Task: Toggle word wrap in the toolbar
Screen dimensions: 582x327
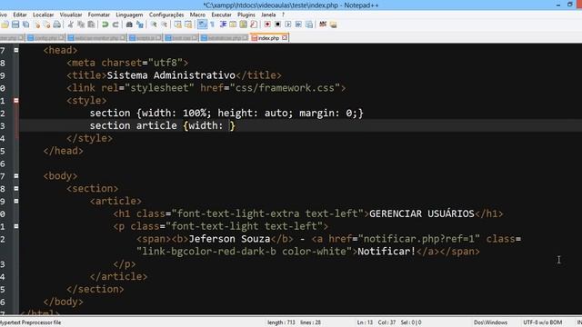Action: [x=202, y=25]
